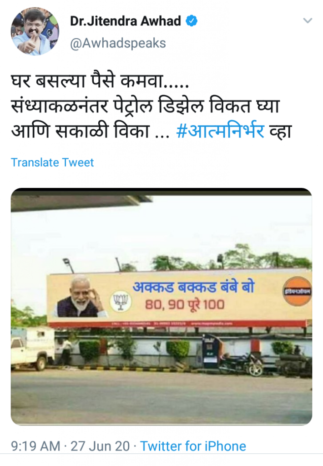
Task: Click the blue verified badge
Action: pyautogui.click(x=192, y=21)
